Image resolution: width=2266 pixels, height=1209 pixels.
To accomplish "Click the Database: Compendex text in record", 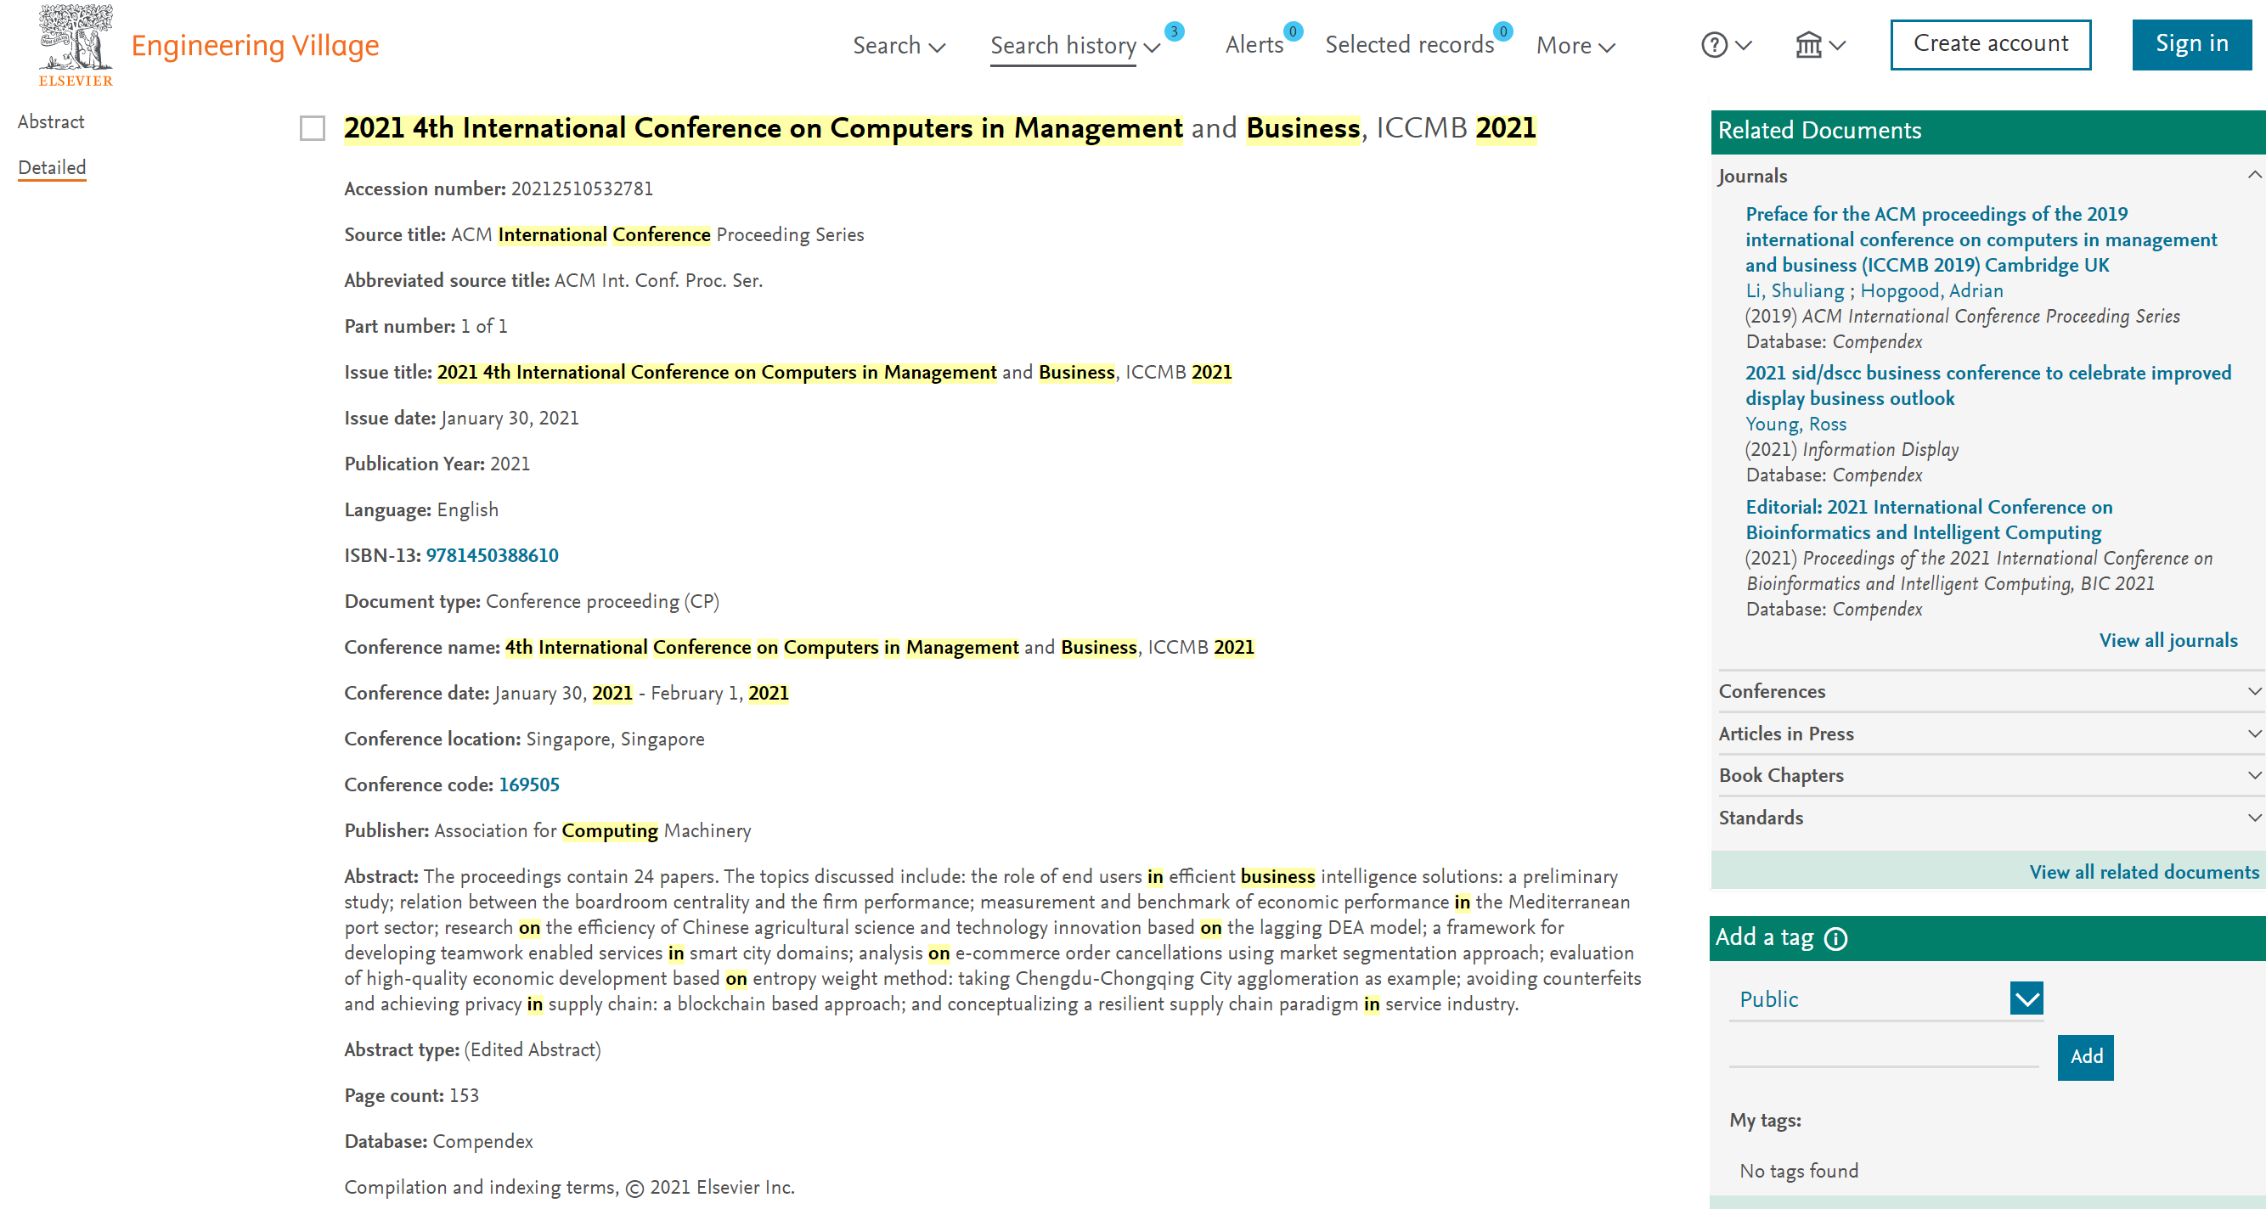I will [438, 1141].
